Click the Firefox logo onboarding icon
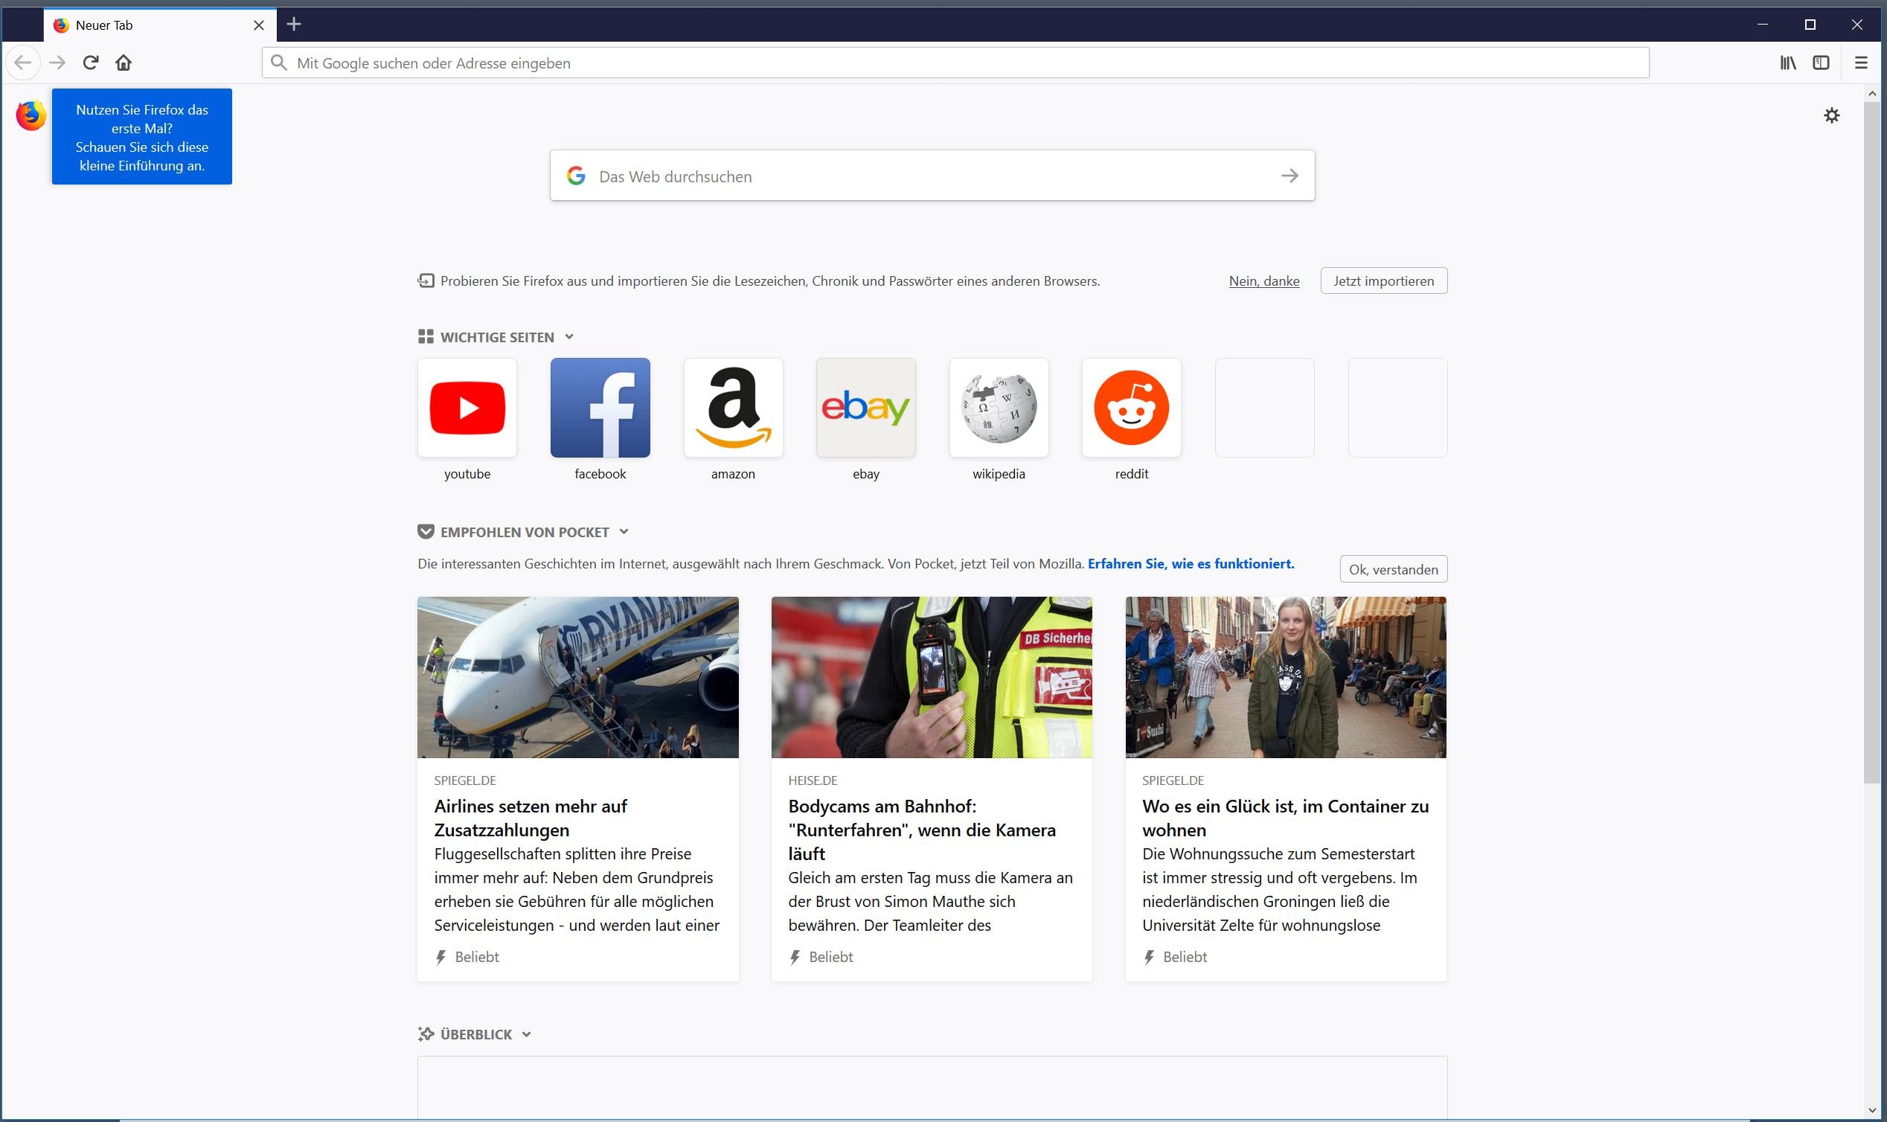 [x=31, y=115]
